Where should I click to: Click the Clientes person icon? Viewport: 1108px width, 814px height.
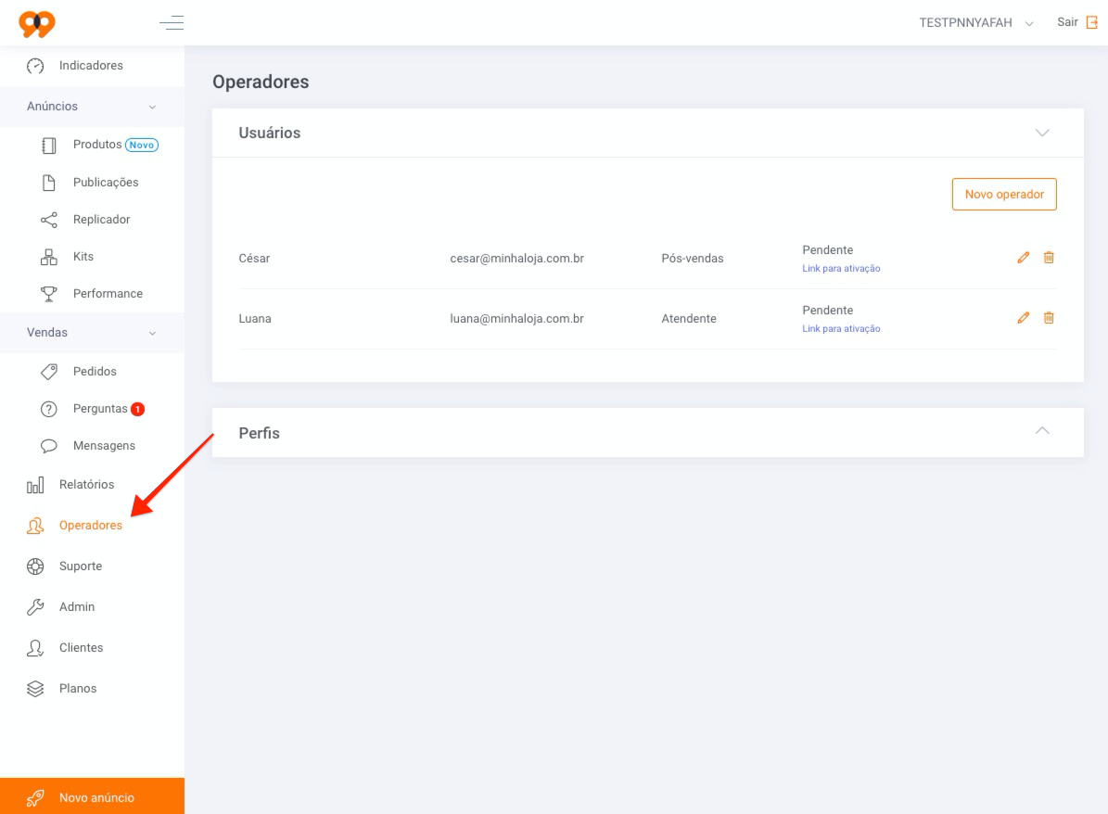tap(35, 648)
